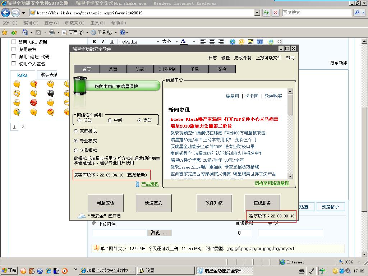
Task: Click the black bomb emoticon
Action: (50, 93)
